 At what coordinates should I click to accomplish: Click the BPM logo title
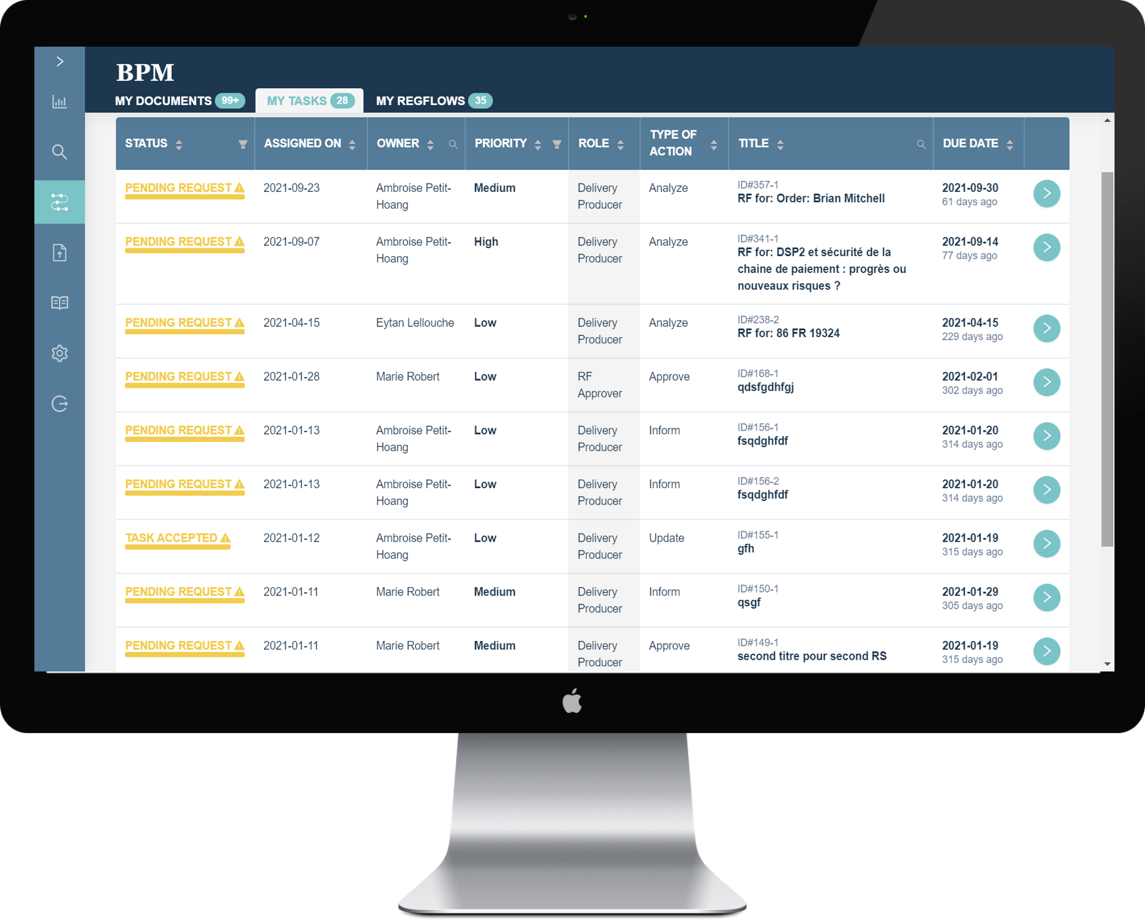pos(145,72)
